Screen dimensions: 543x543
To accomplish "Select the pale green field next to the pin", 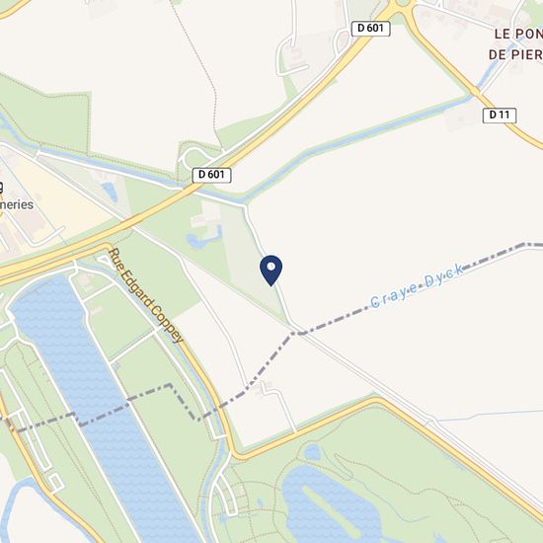I will [x=255, y=264].
